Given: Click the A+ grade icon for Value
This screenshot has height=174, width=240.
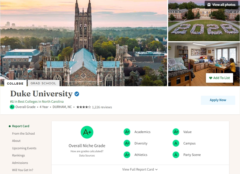Looking at the screenshot, I should pyautogui.click(x=176, y=132).
